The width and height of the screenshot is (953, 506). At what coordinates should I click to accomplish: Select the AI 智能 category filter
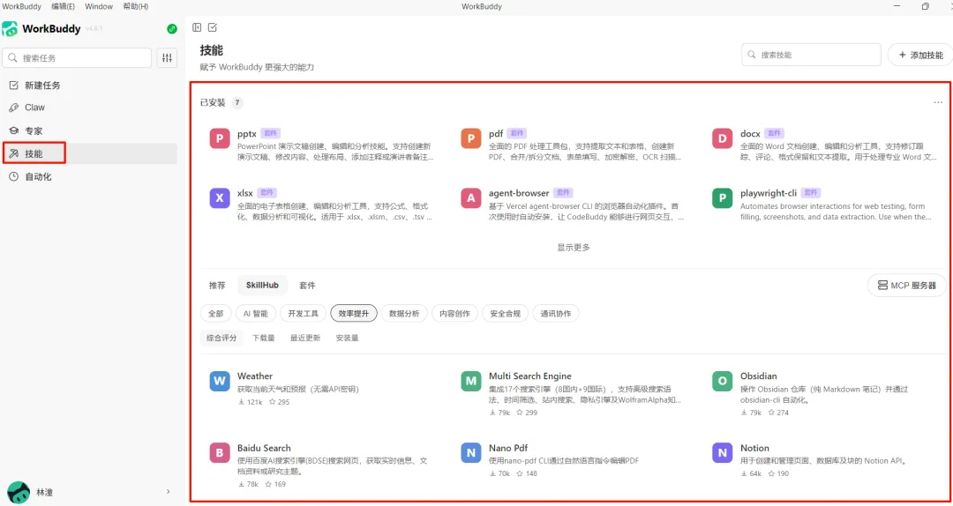(x=256, y=314)
